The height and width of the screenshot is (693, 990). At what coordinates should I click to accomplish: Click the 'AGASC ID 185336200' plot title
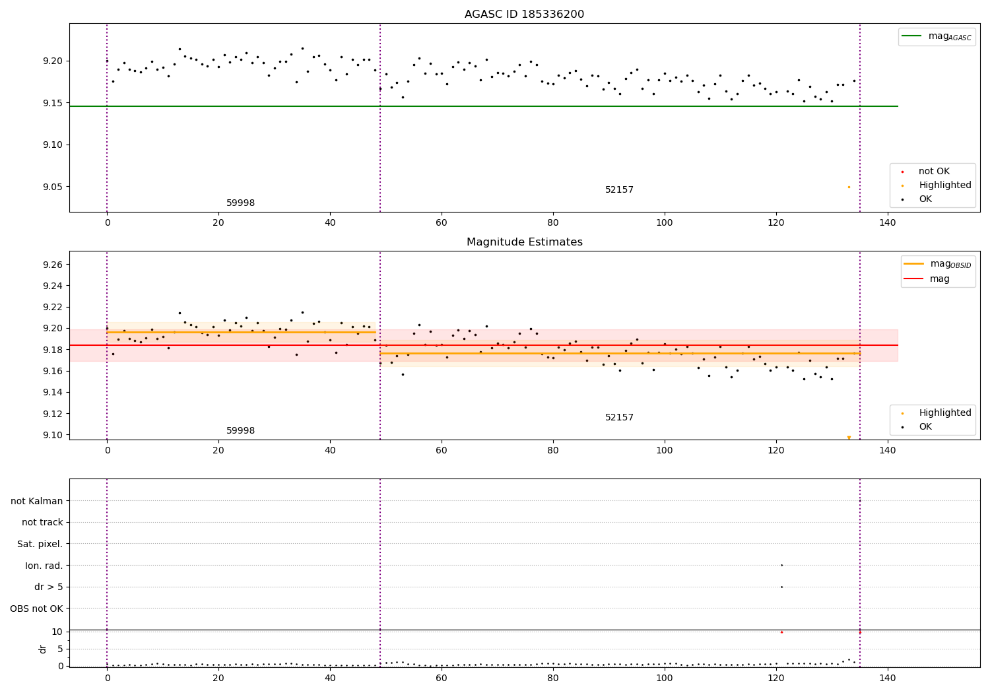pyautogui.click(x=524, y=15)
